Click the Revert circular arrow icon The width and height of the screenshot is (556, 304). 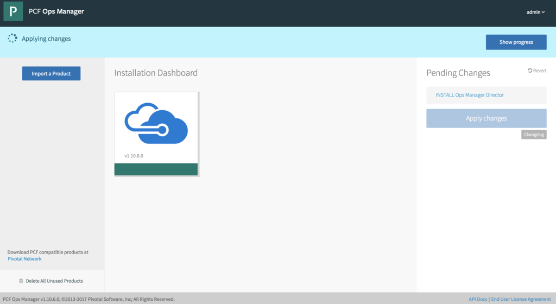pos(530,71)
